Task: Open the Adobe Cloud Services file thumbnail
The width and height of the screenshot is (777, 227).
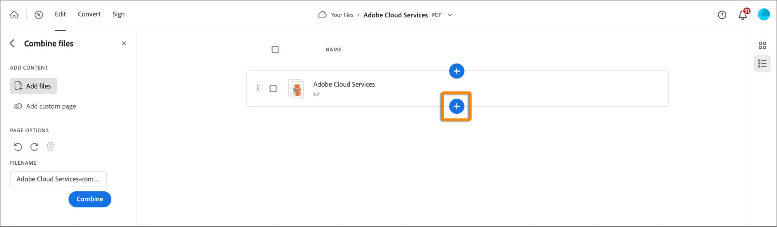Action: [x=296, y=89]
